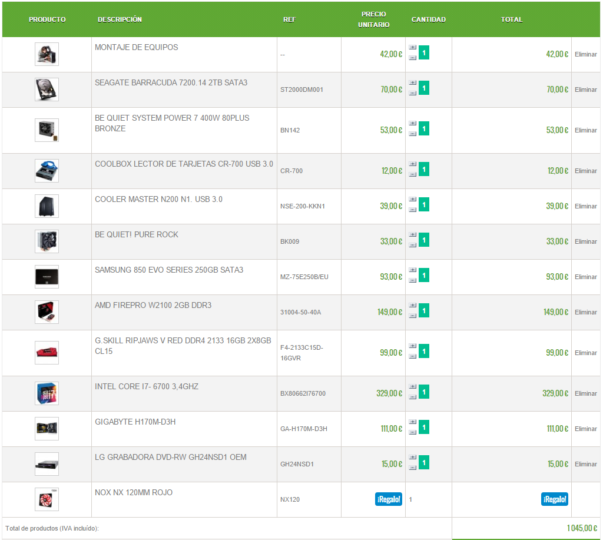Screen dimensions: 603x540
Task: Open NOX NX 120MM ROJO description
Action: [134, 493]
